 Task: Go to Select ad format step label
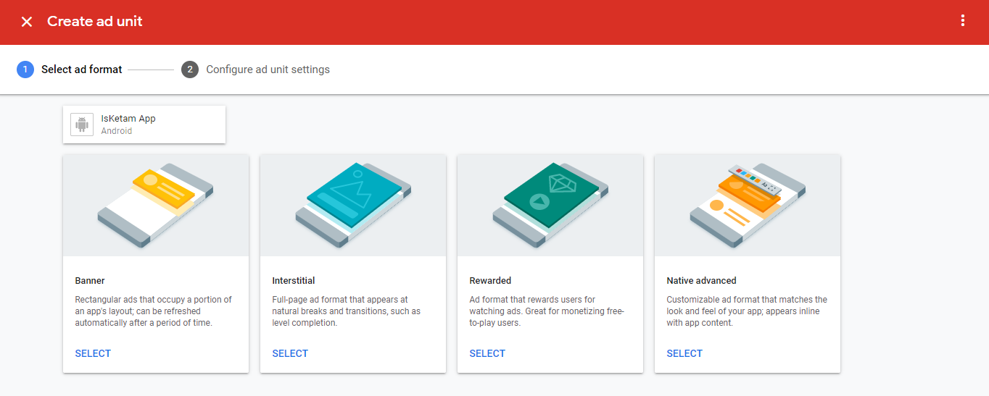82,69
